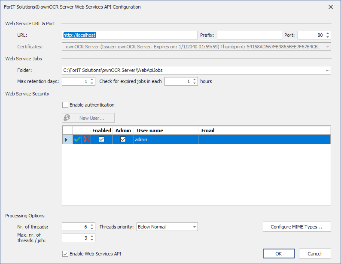This screenshot has width=341, height=264.
Task: Select the admin user name cell
Action: [x=166, y=139]
